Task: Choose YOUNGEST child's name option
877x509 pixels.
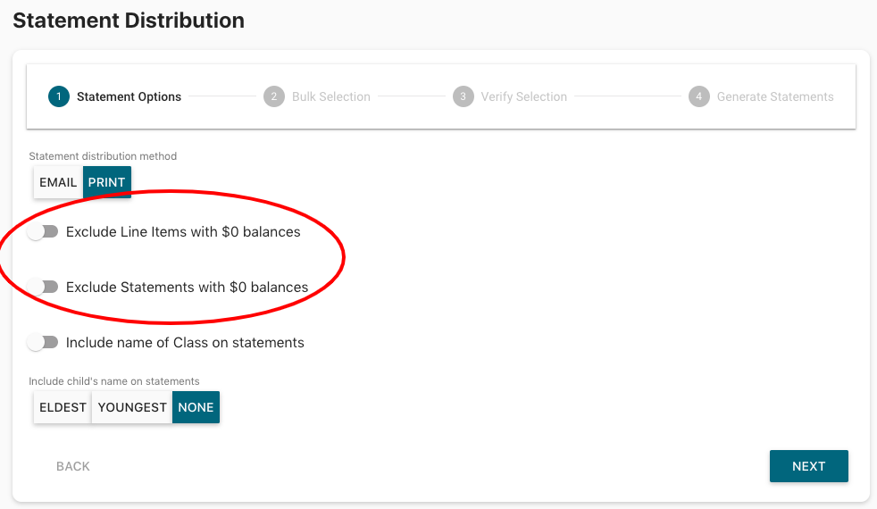Action: pos(132,407)
